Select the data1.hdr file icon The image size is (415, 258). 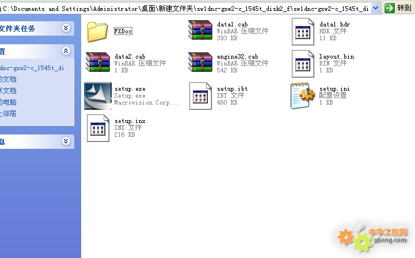tap(303, 32)
